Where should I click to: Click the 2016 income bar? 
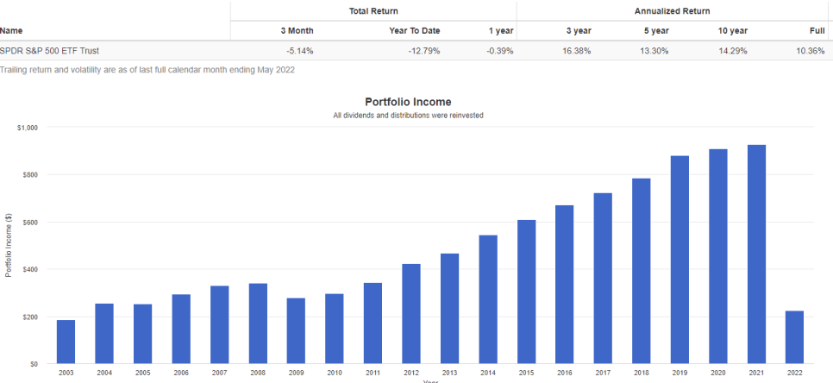click(565, 285)
